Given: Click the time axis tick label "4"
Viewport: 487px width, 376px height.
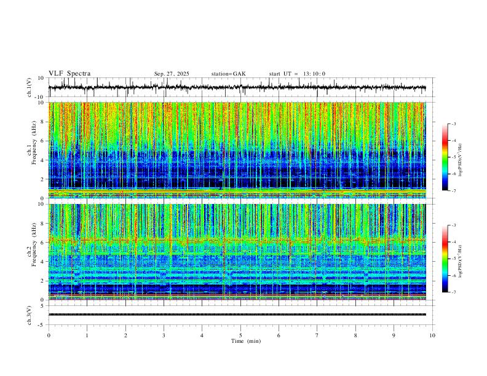Looking at the screenshot, I should point(202,335).
